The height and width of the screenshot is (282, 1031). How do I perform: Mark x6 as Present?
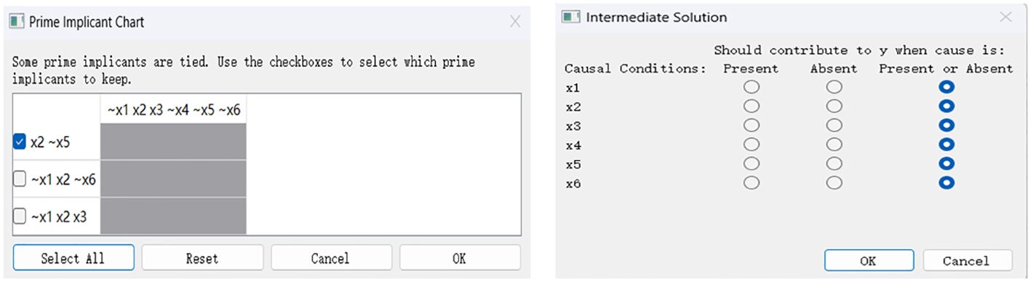coord(752,183)
